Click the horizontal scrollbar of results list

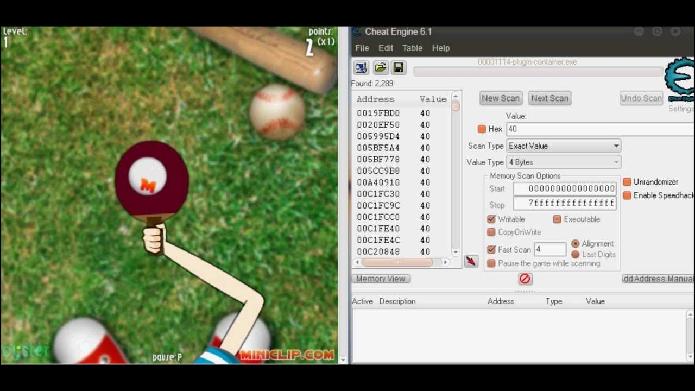pyautogui.click(x=397, y=262)
